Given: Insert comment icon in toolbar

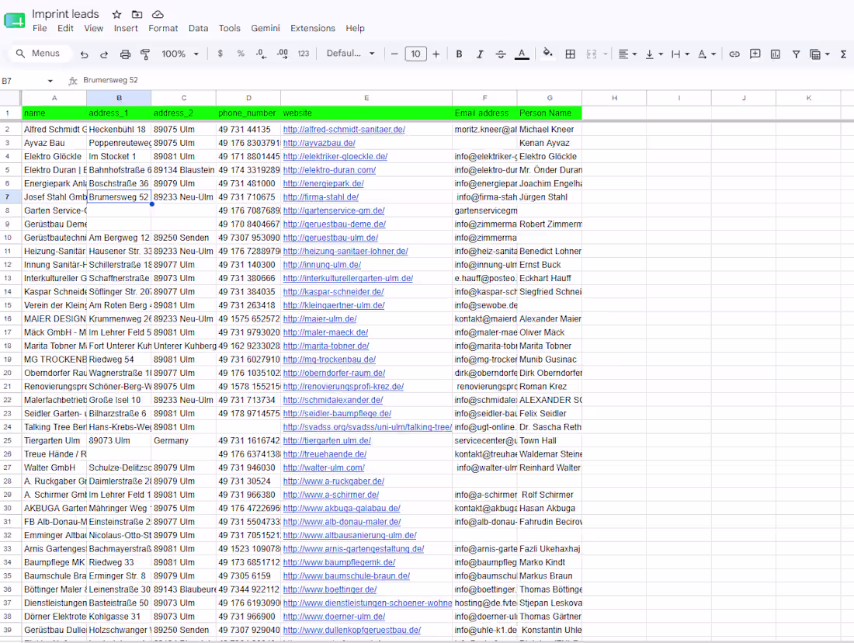Looking at the screenshot, I should coord(755,54).
